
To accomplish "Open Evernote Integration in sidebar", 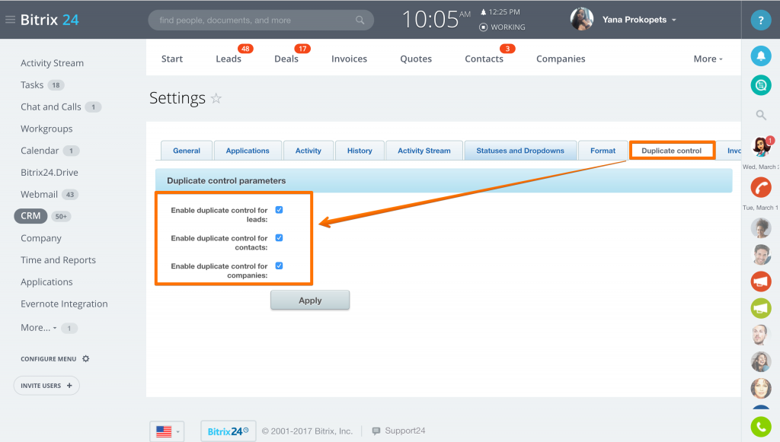I will coord(64,304).
